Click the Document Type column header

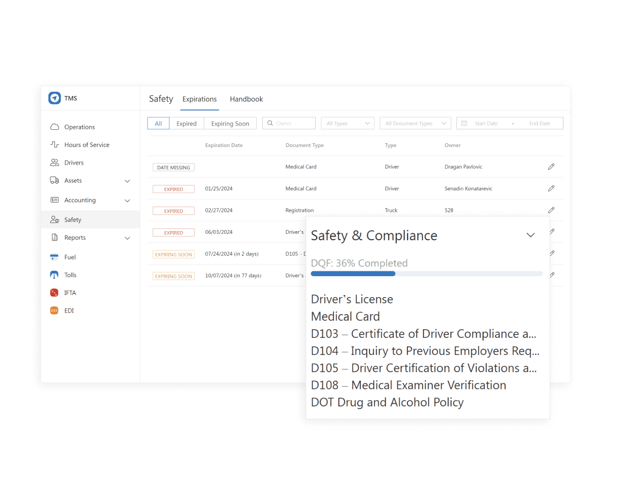[304, 145]
